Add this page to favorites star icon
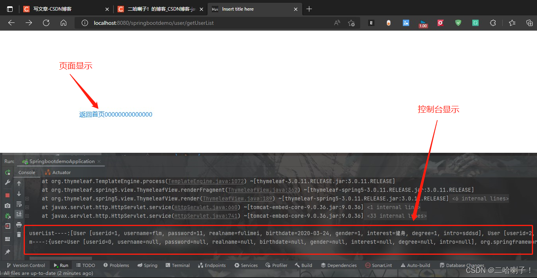 351,23
